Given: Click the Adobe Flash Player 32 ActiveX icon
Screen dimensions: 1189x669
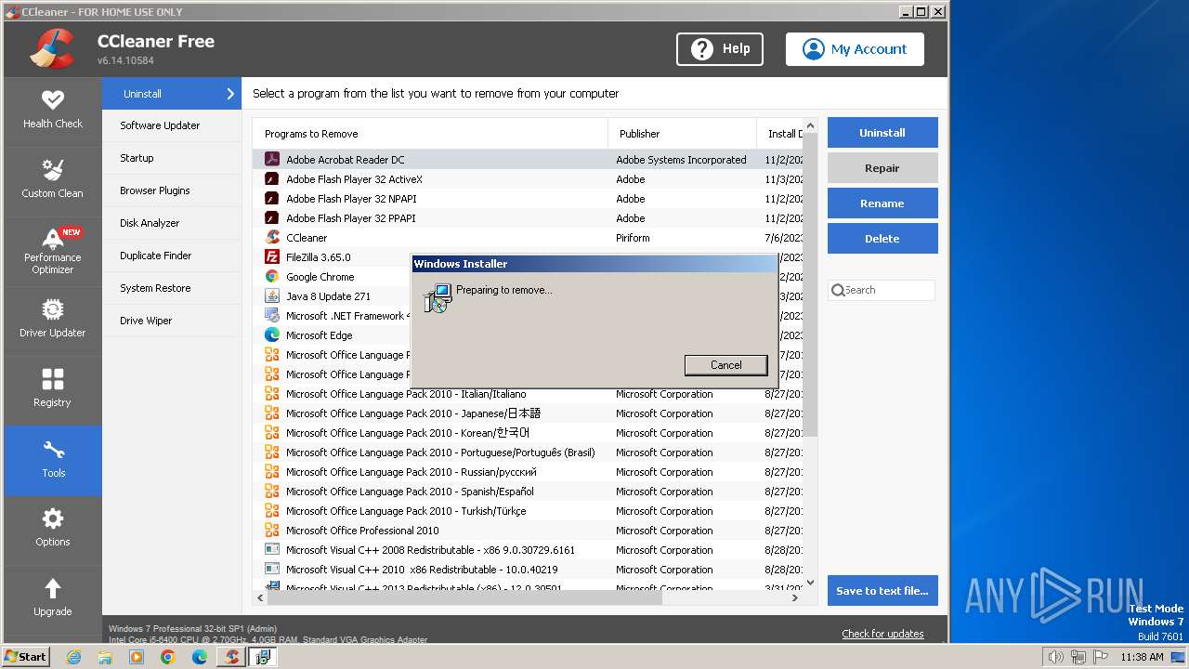Looking at the screenshot, I should (272, 178).
